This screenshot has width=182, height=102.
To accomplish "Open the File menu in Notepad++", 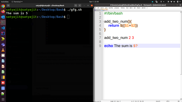I will click(x=95, y=8).
